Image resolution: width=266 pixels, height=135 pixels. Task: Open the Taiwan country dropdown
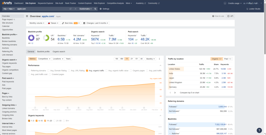click(x=53, y=23)
